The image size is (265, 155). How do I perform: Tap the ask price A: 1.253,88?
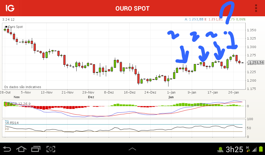194,19
